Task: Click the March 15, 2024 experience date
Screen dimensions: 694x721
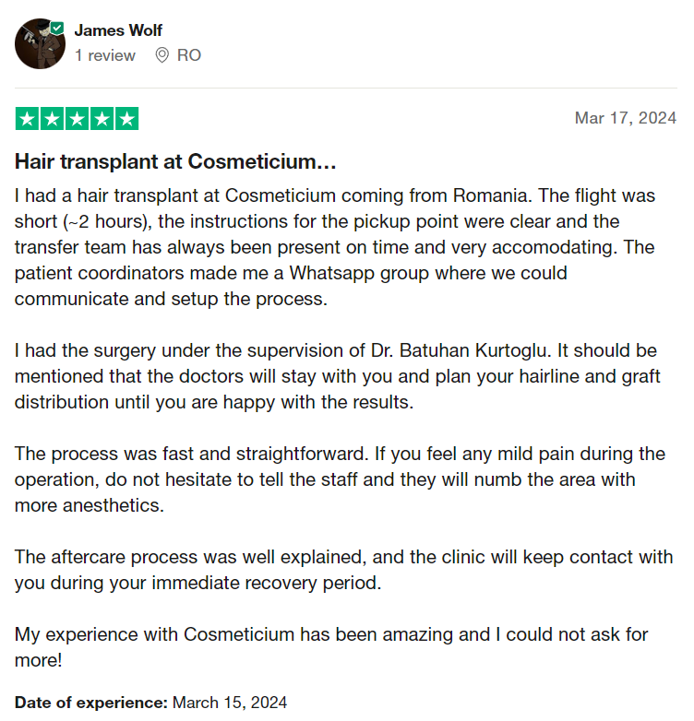Action: click(230, 703)
